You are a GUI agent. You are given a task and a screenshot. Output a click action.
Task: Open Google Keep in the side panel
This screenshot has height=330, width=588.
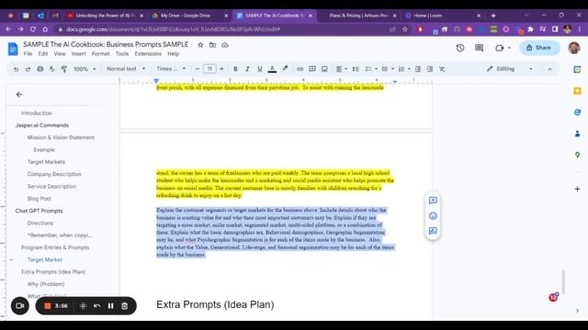coord(578,91)
